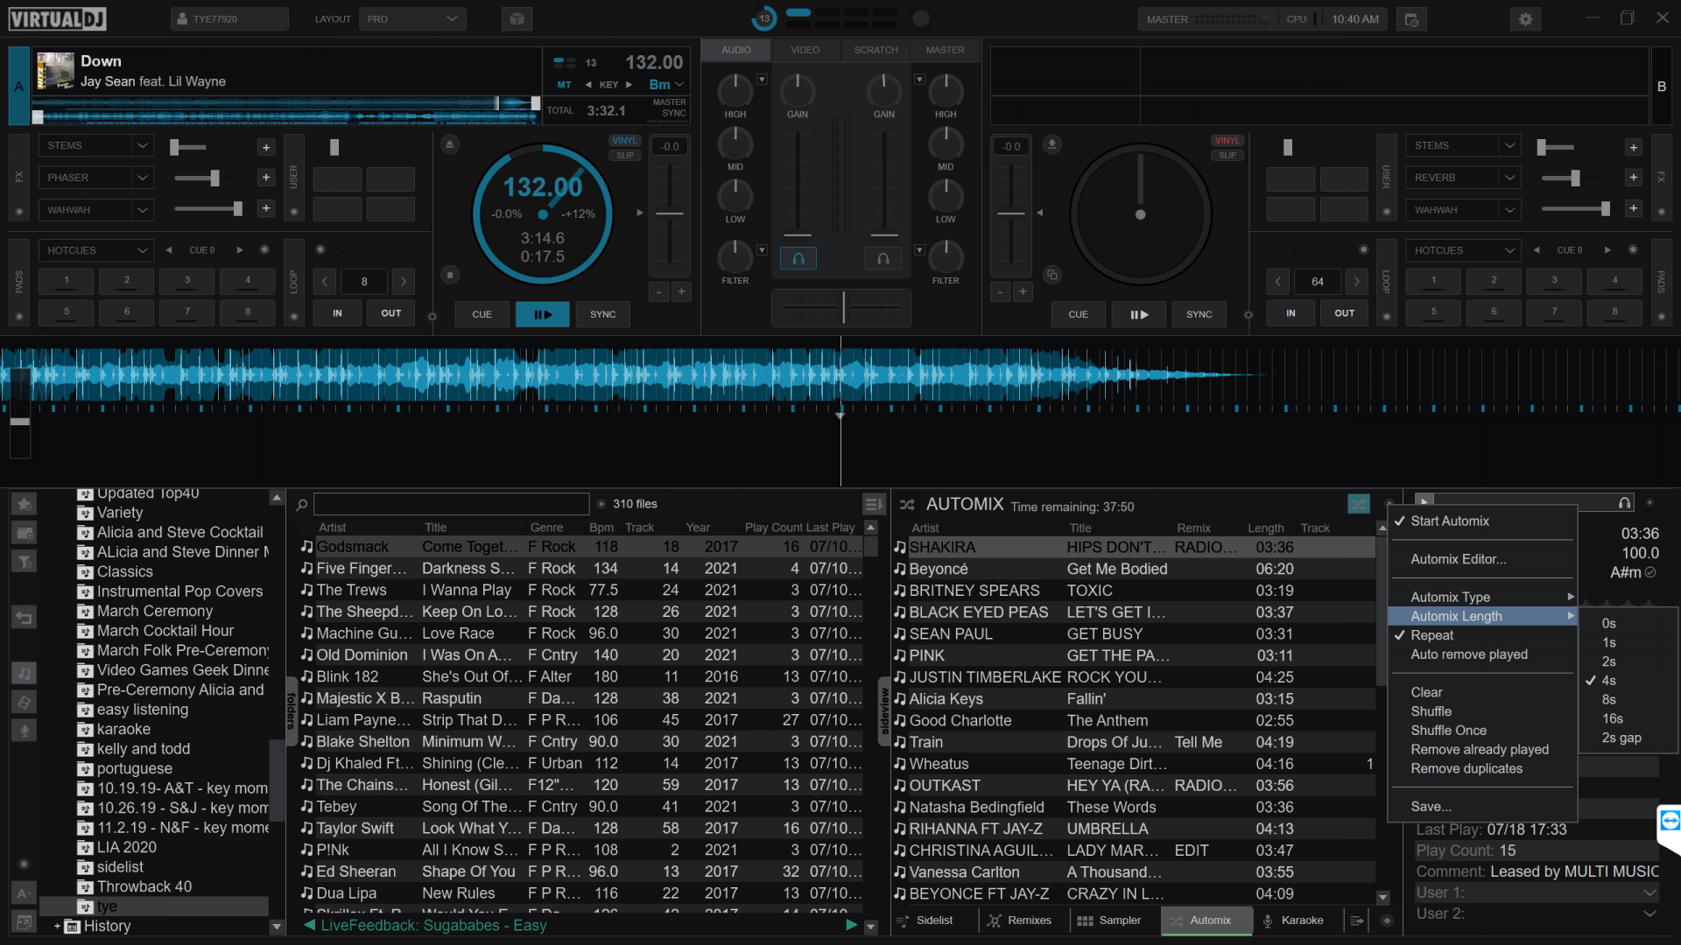Screen dimensions: 1681x945
Task: Click the broadcast/record icon in top bar
Action: 1411,19
